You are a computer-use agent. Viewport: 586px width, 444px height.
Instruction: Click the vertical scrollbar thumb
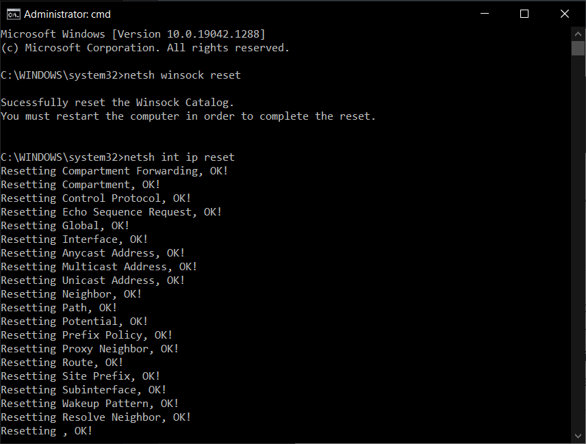click(x=578, y=48)
